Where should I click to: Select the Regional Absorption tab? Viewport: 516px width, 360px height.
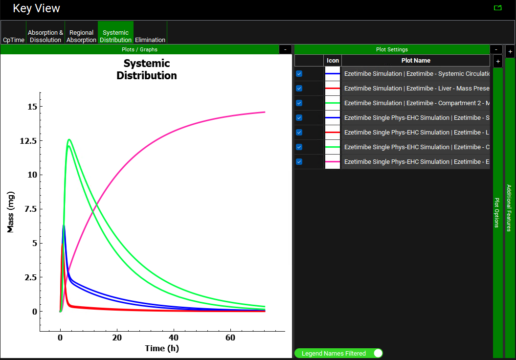81,36
